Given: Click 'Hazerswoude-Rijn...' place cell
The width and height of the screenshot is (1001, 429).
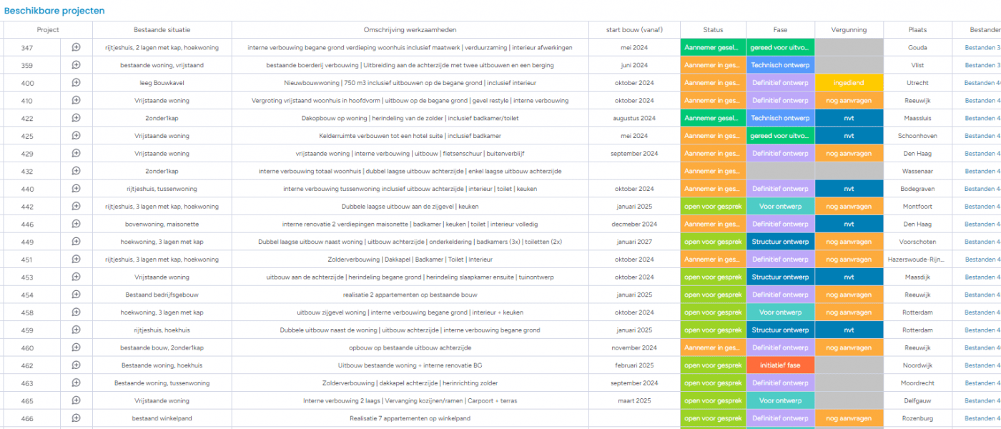Looking at the screenshot, I should click(917, 260).
